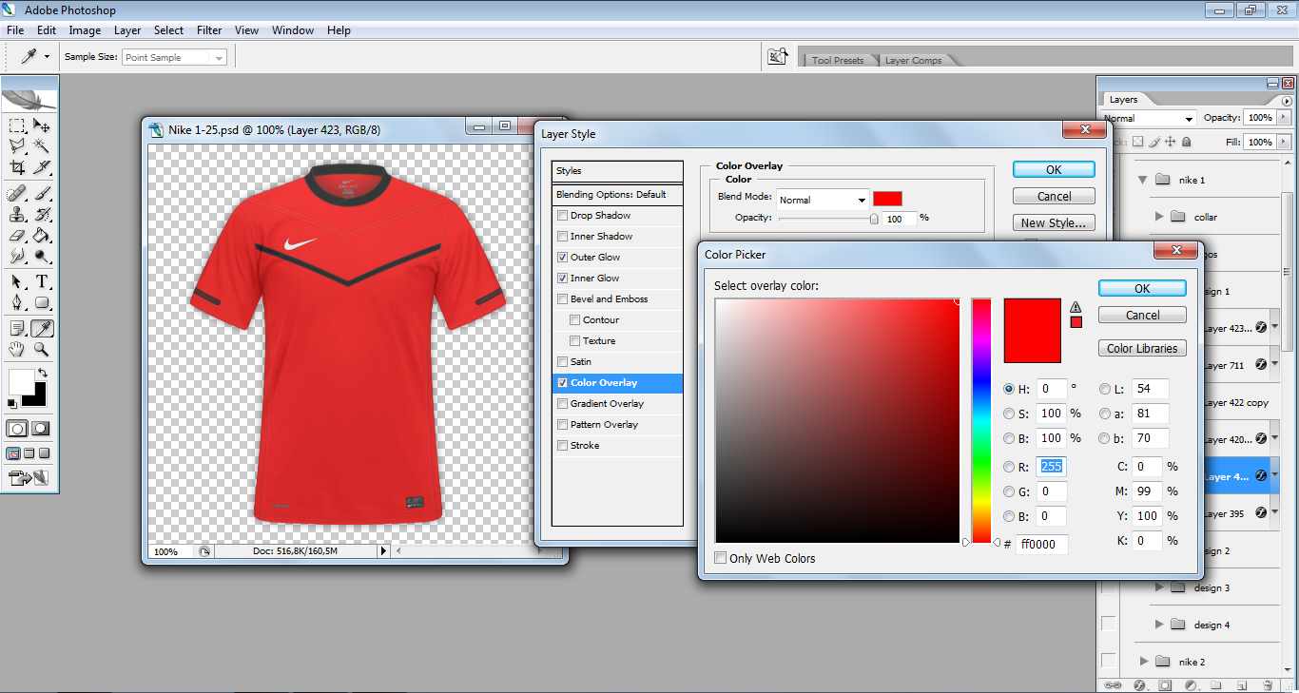Select the Hand tool

coord(17,349)
